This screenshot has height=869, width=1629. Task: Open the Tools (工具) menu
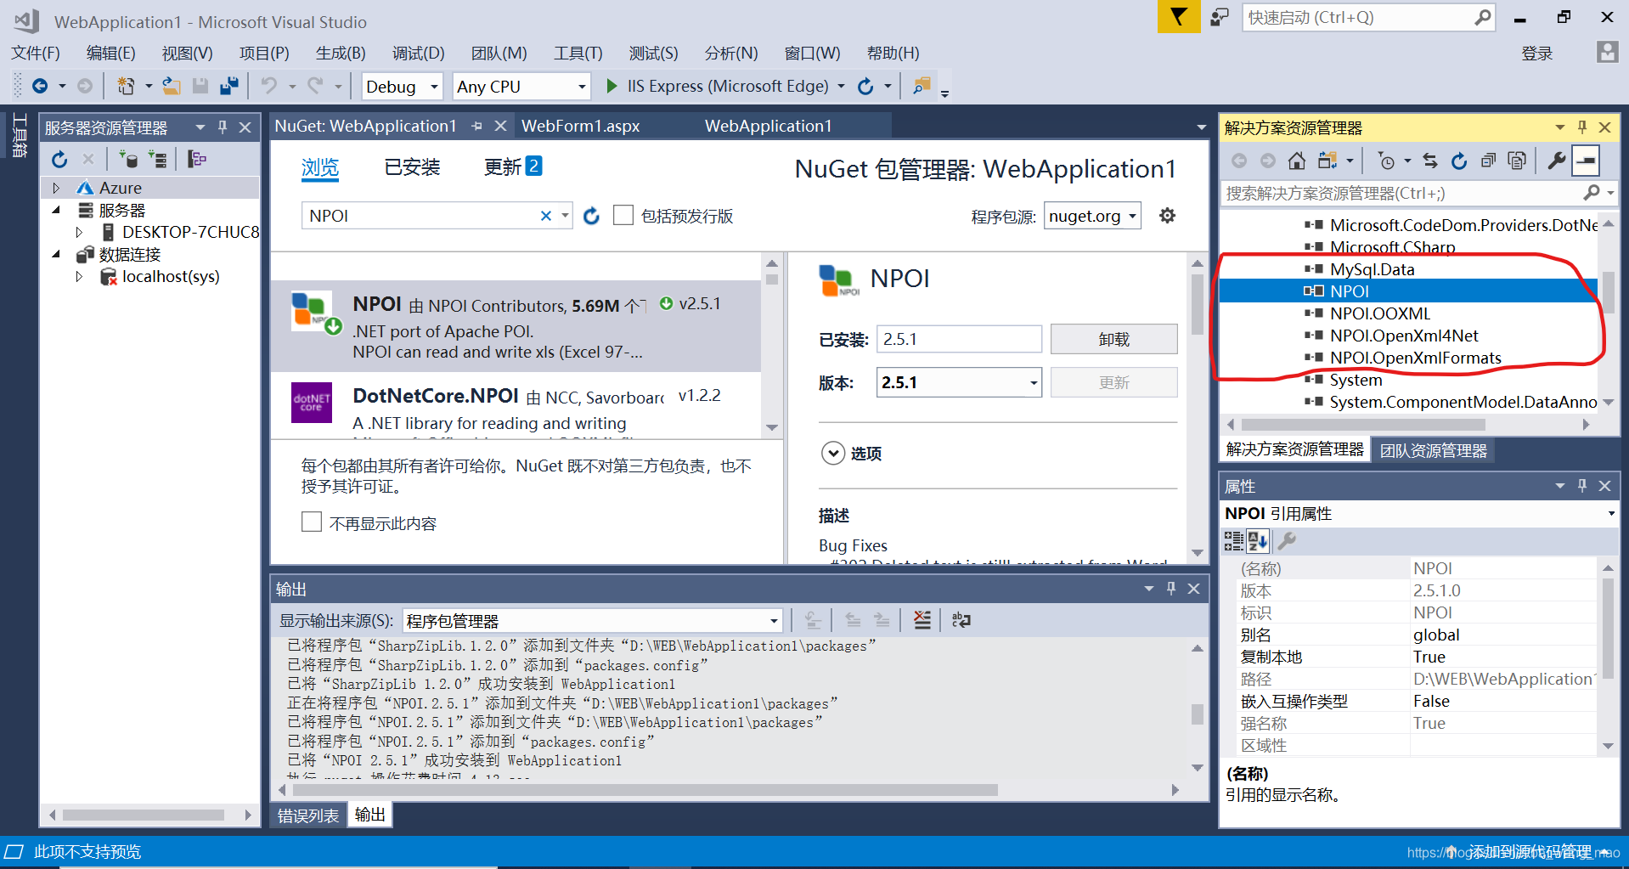tap(578, 54)
